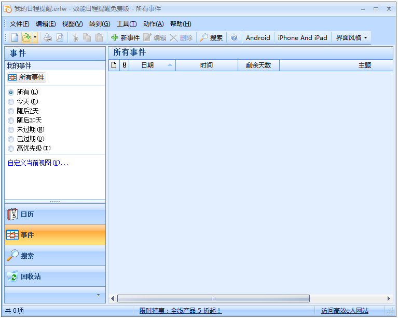Viewport: 398px width, 318px height.
Task: Click the horizontal scrollbar thumb
Action: tap(213, 298)
